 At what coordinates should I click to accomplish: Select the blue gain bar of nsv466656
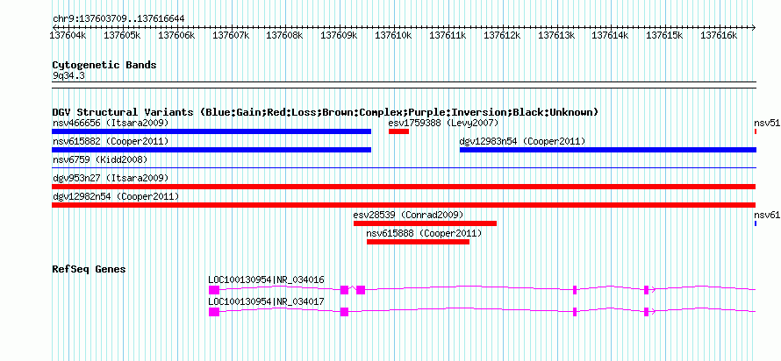(211, 131)
